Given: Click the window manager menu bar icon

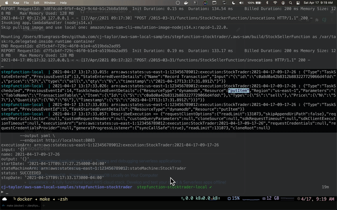Looking at the screenshot, I should click(214, 3).
